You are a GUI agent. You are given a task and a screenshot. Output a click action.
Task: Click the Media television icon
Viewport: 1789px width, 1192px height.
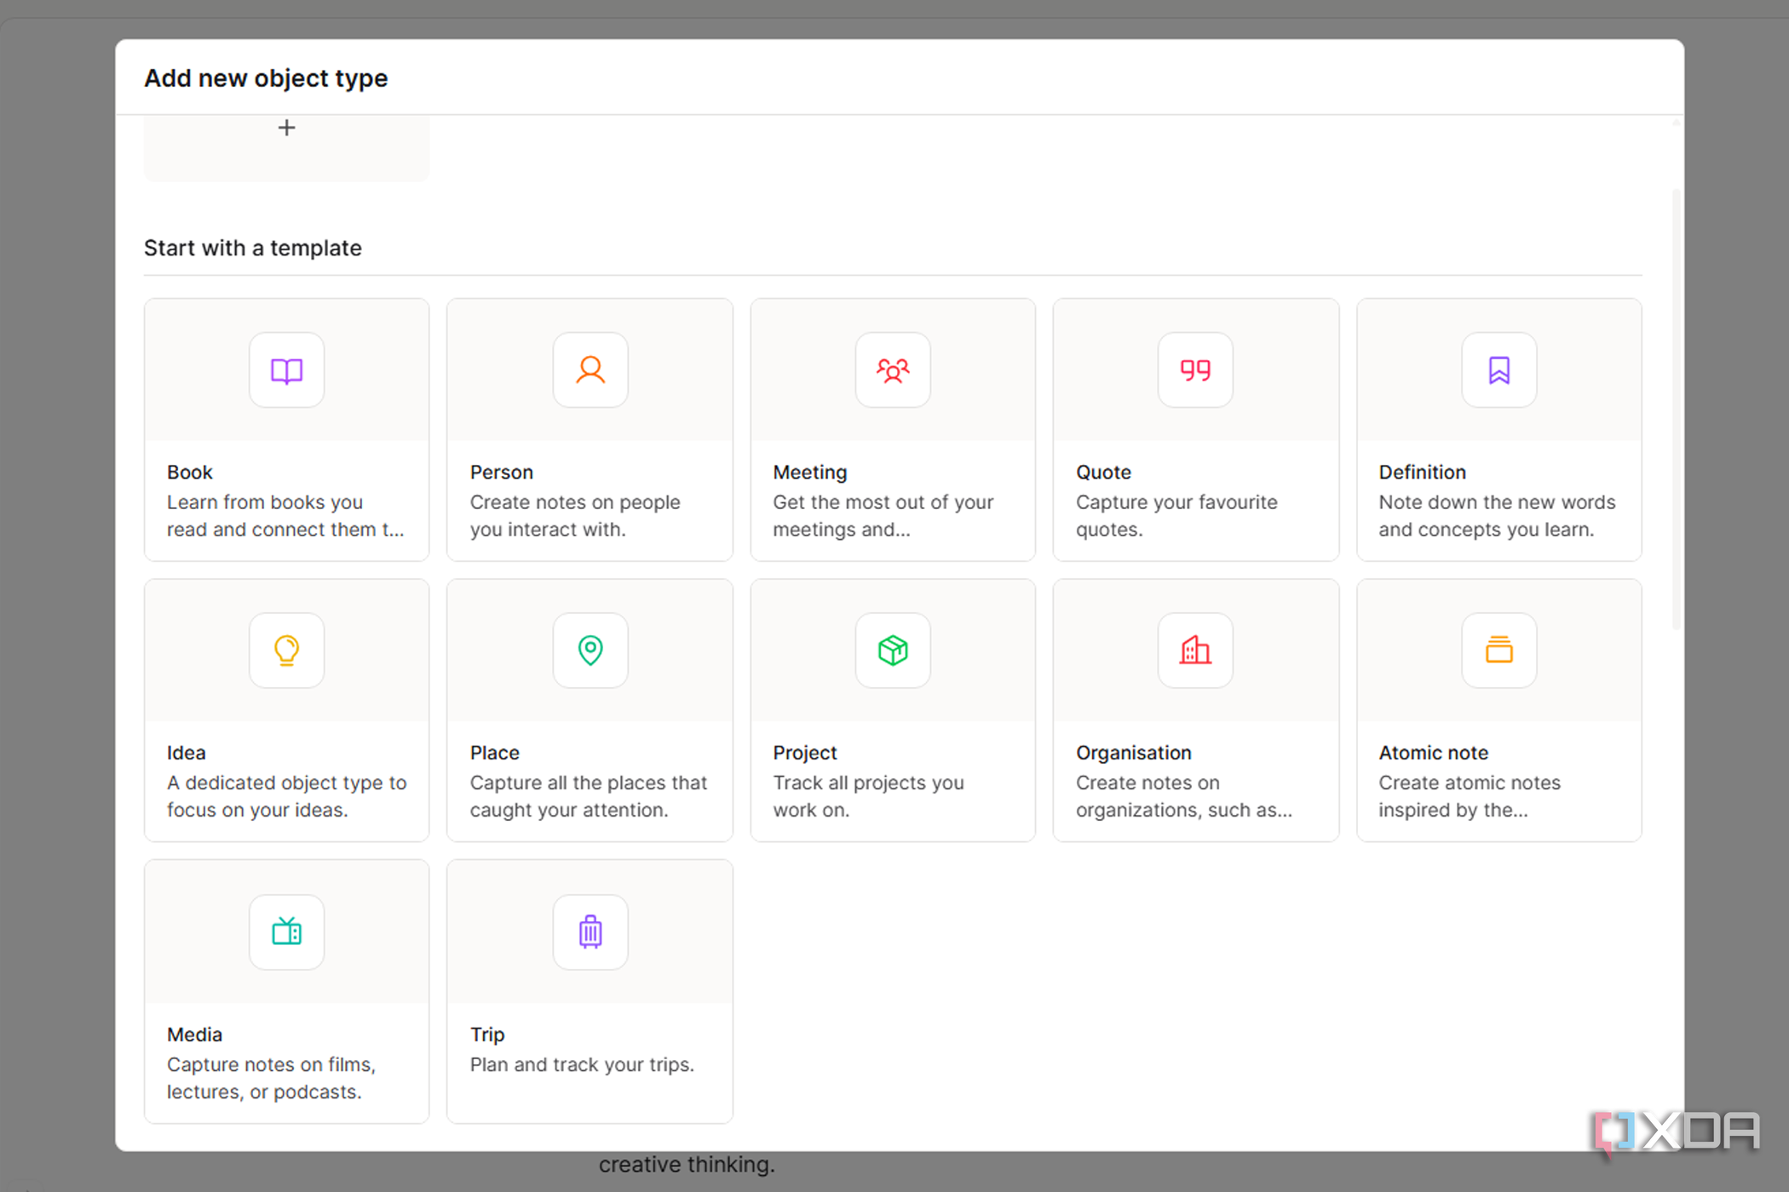coord(286,932)
